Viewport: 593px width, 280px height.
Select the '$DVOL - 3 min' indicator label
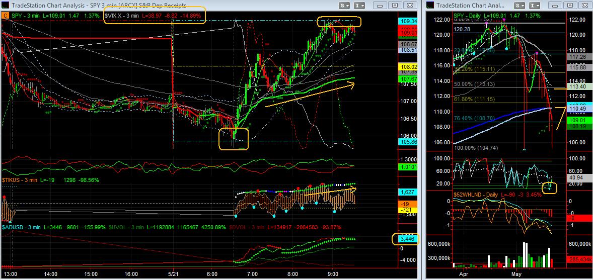coord(248,227)
